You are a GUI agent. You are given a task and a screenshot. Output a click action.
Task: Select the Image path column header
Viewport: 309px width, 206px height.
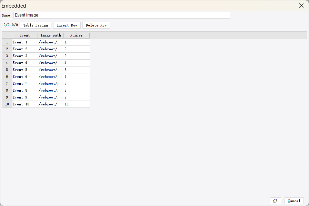(51, 35)
